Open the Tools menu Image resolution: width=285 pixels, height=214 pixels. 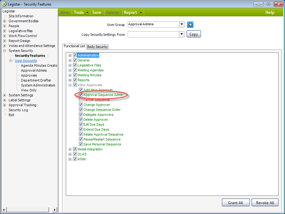point(81,13)
